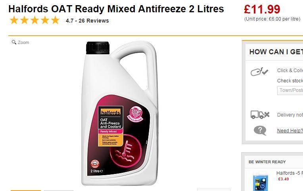Click the £3.49 price text
The height and width of the screenshot is (191, 303).
pos(284,179)
